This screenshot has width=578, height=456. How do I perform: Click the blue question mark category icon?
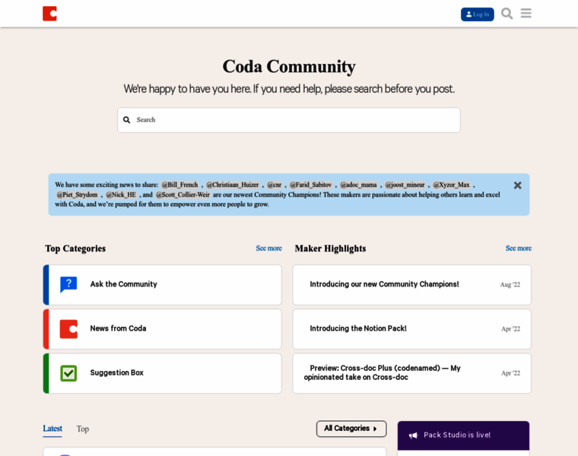point(68,284)
